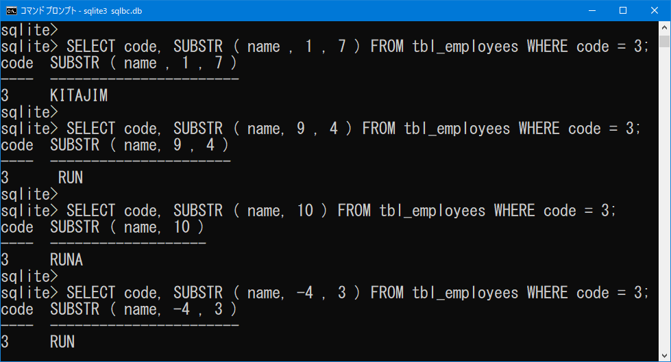Click the RUNA output value
The height and width of the screenshot is (362, 671).
pyautogui.click(x=66, y=259)
